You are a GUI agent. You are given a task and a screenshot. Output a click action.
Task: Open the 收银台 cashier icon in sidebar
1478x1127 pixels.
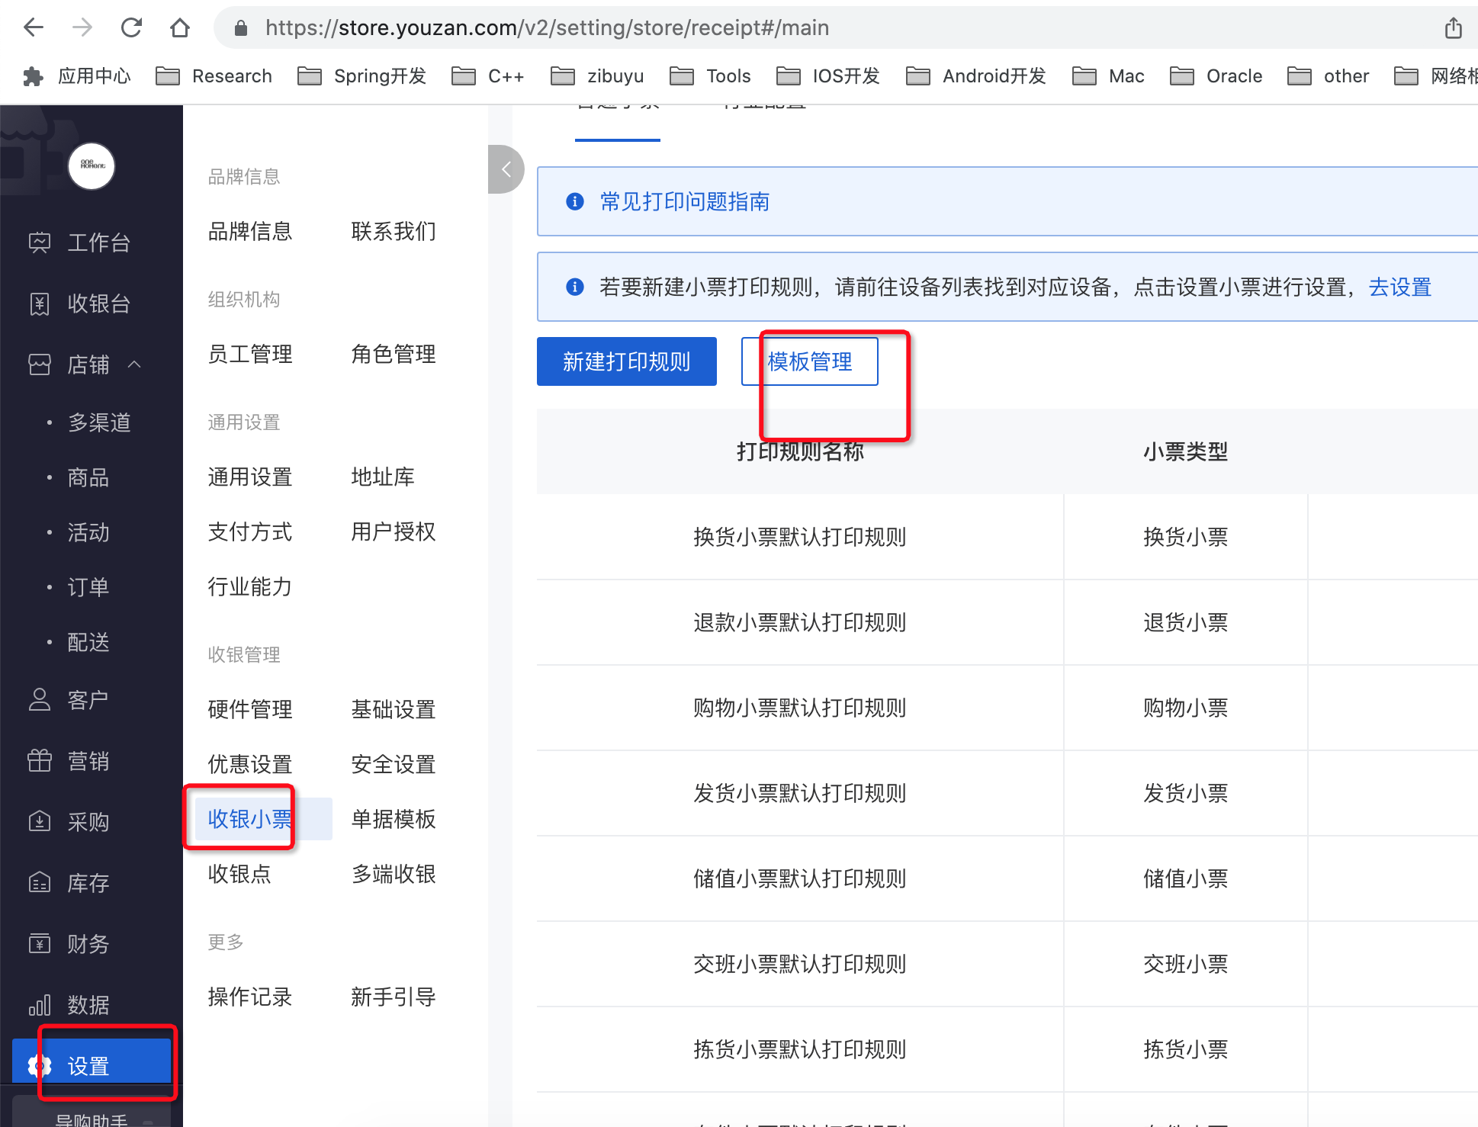40,303
